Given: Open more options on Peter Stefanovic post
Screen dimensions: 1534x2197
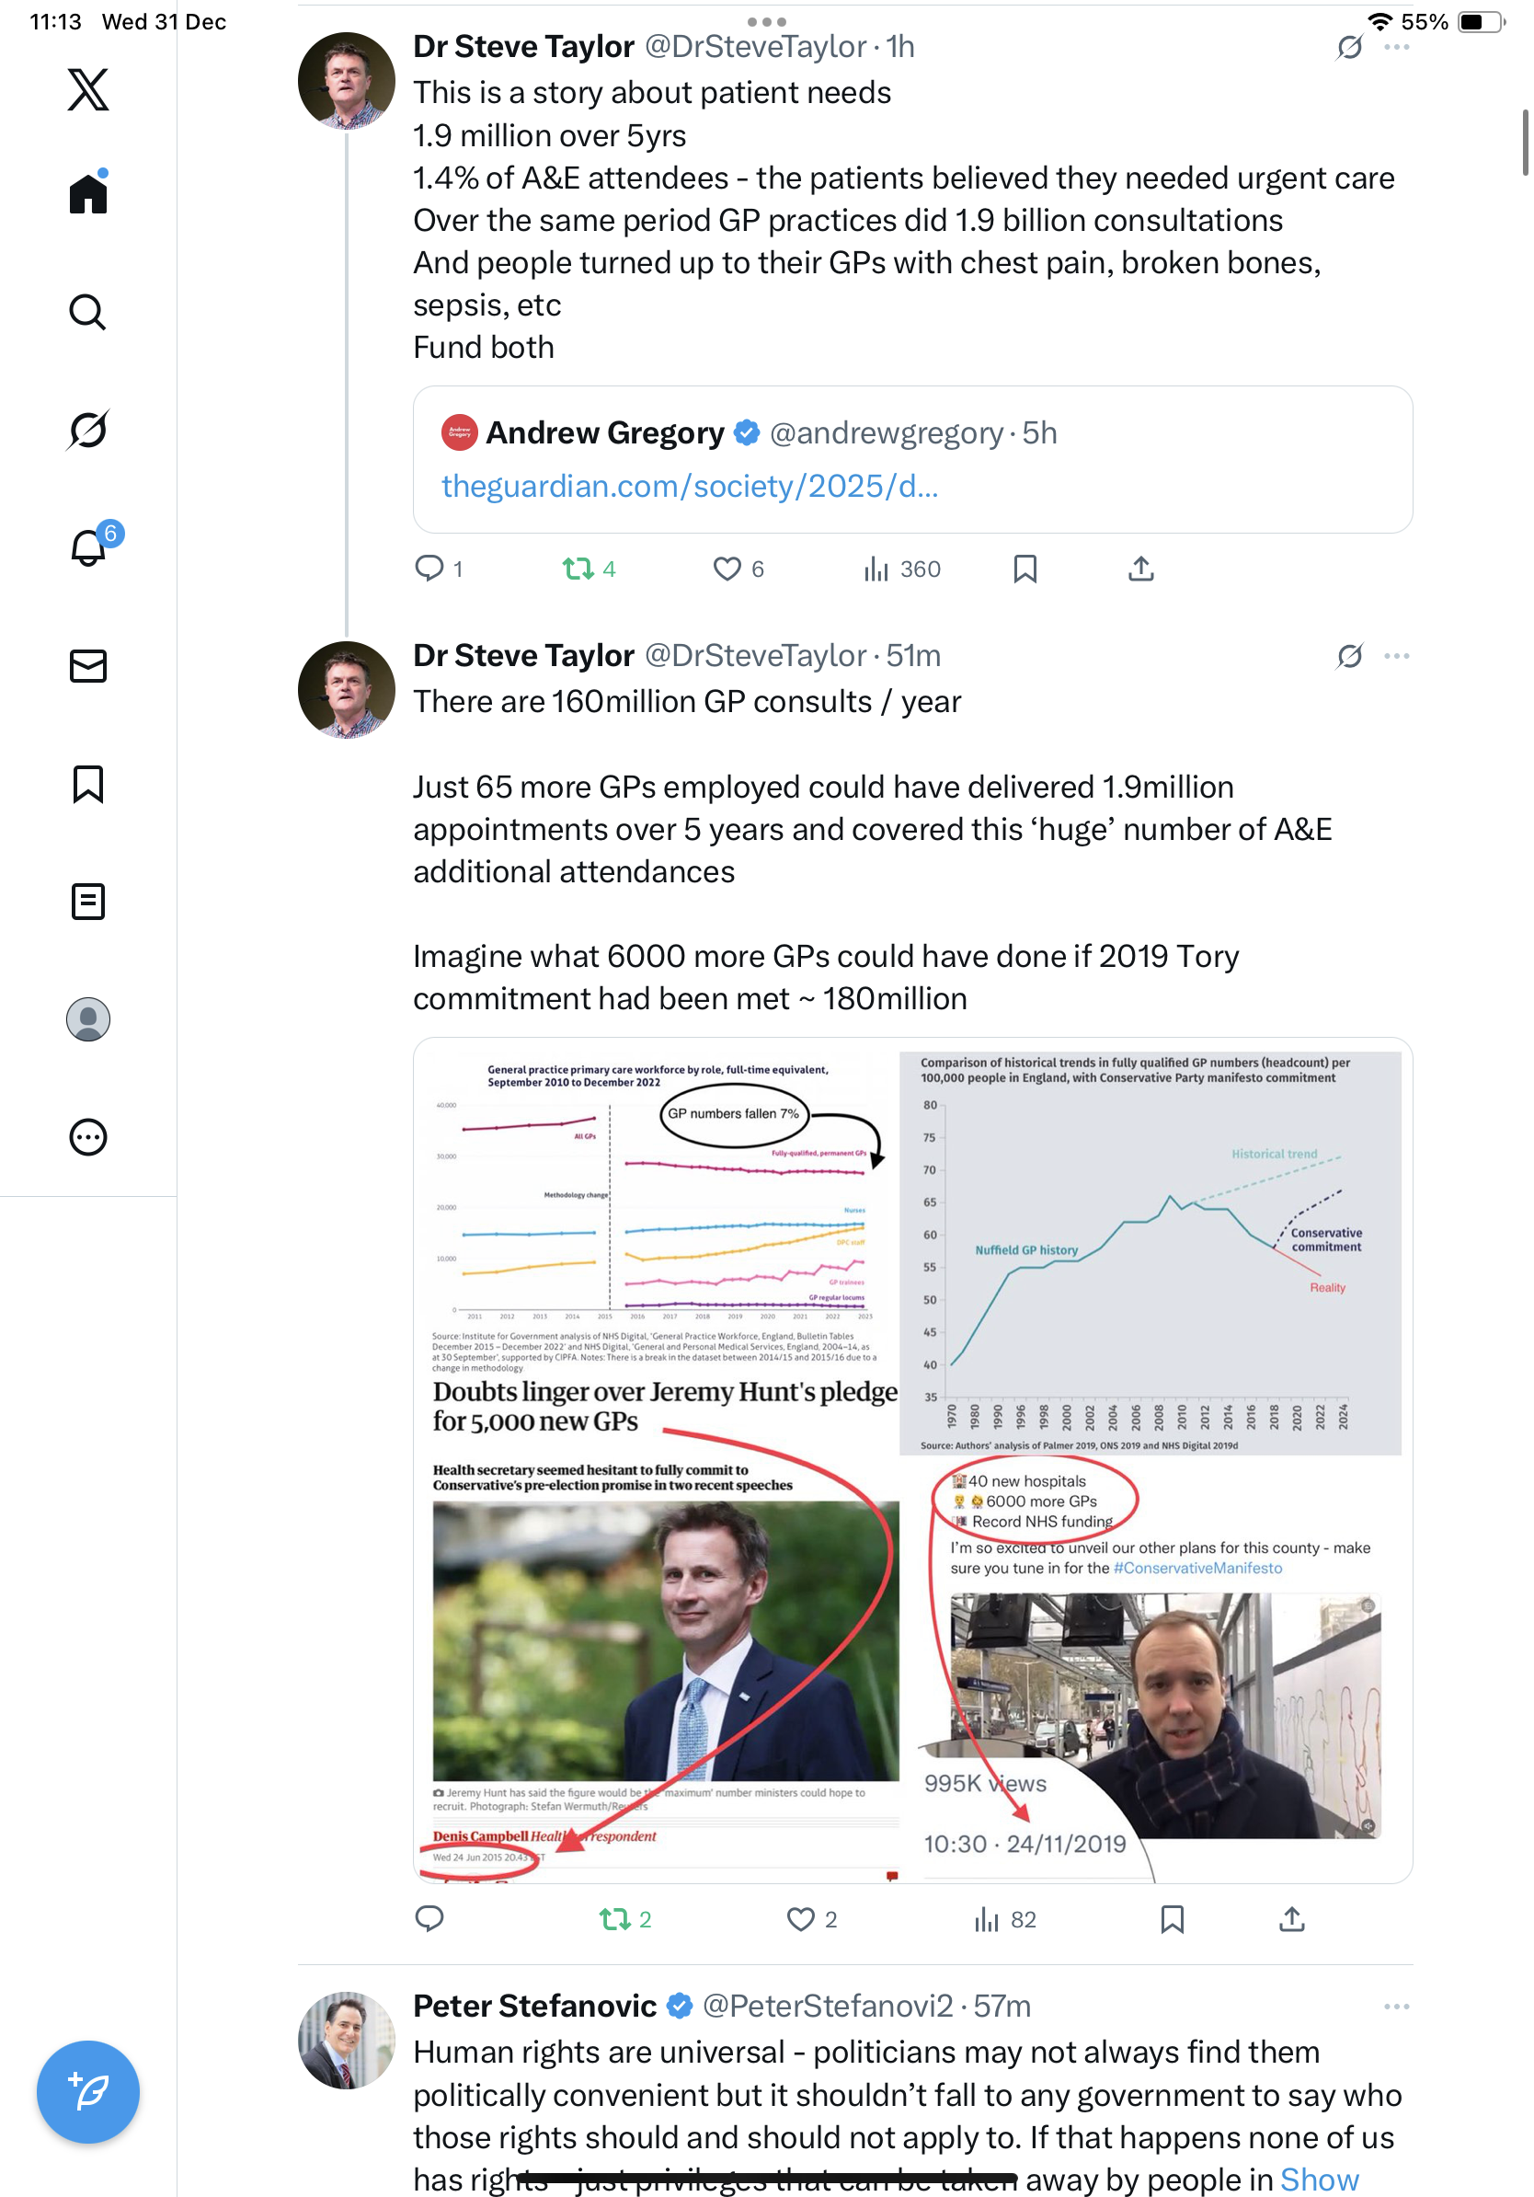Looking at the screenshot, I should click(1396, 2006).
